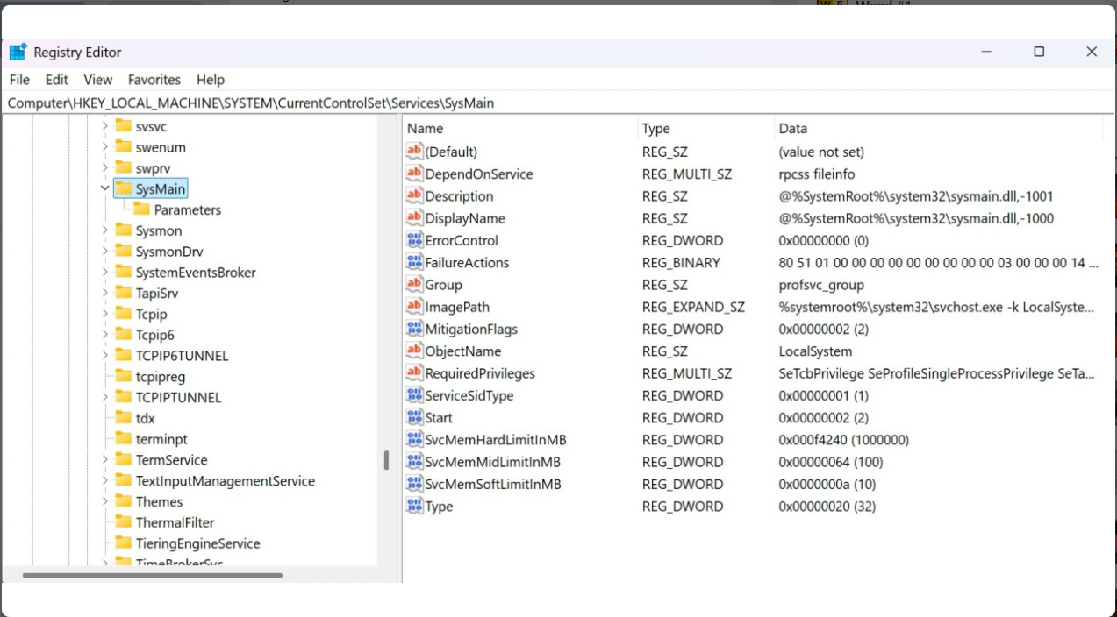Expand the svsvc tree node
Viewport: 1117px width, 617px height.
(x=104, y=126)
